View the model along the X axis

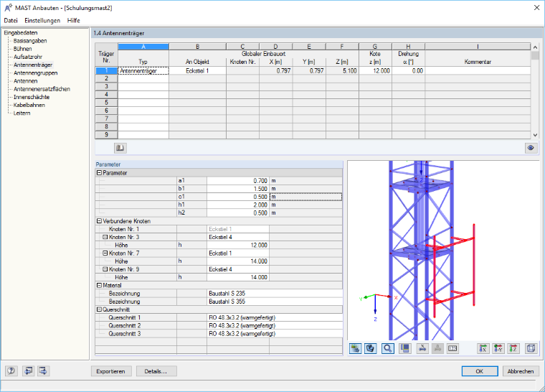point(483,348)
